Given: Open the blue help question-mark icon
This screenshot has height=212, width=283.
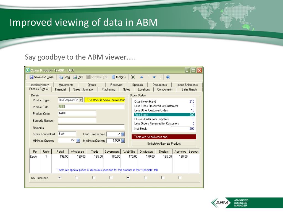Looking at the screenshot, I should [168, 77].
